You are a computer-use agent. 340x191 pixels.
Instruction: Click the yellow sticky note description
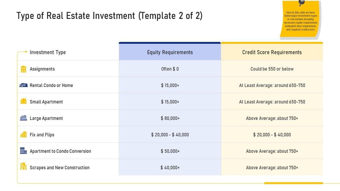tap(300, 21)
